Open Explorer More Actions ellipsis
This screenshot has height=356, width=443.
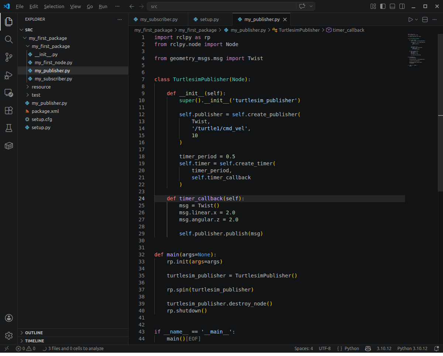tap(119, 19)
